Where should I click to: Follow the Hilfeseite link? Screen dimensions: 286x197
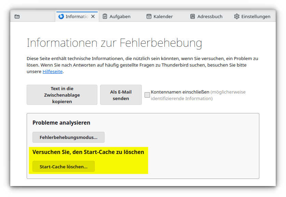[x=53, y=71]
